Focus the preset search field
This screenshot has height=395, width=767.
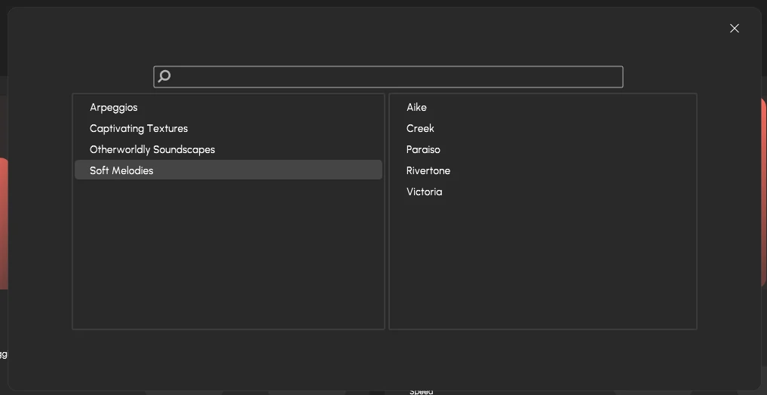(392, 77)
